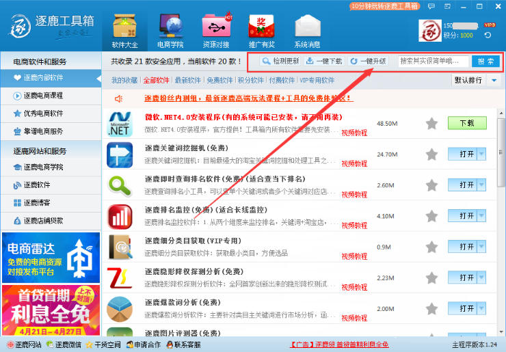Expand 打开 dropdown arrow for 逐鹿隐形降权探测分析
This screenshot has height=352, width=506.
coord(481,277)
